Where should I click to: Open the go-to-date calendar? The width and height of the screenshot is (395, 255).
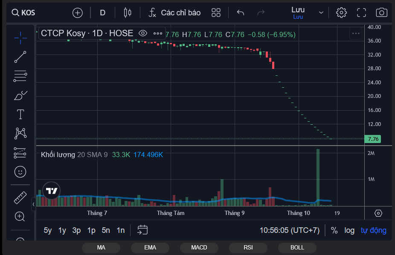click(142, 230)
